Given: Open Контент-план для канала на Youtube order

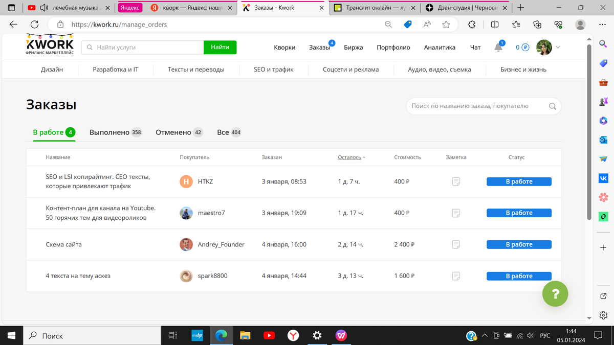Looking at the screenshot, I should tap(101, 213).
